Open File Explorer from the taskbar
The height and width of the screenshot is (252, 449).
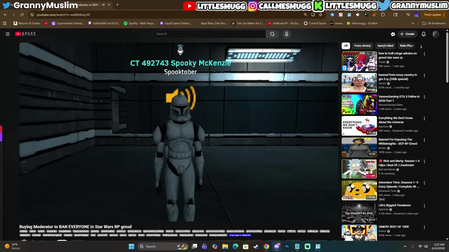pos(225,246)
